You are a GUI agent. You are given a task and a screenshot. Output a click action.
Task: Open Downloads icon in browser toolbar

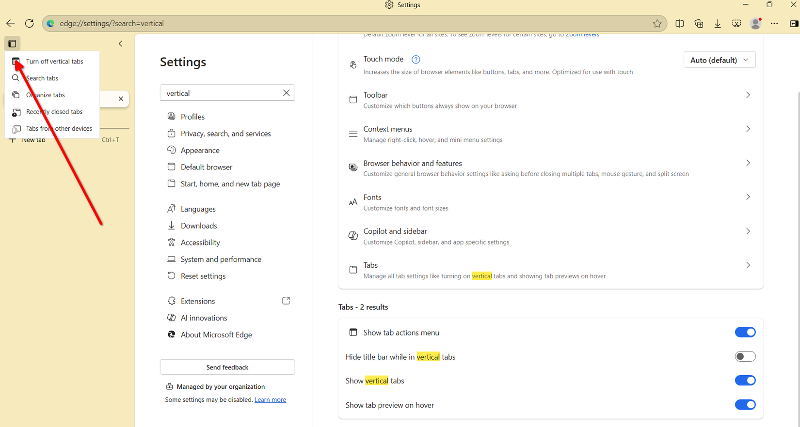(718, 23)
